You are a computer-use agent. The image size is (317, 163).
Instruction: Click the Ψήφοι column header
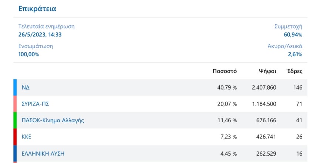(267, 71)
